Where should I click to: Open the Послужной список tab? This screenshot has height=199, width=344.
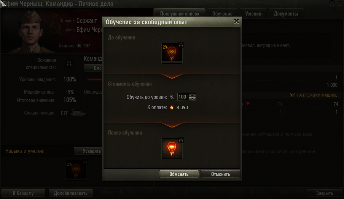click(x=180, y=14)
